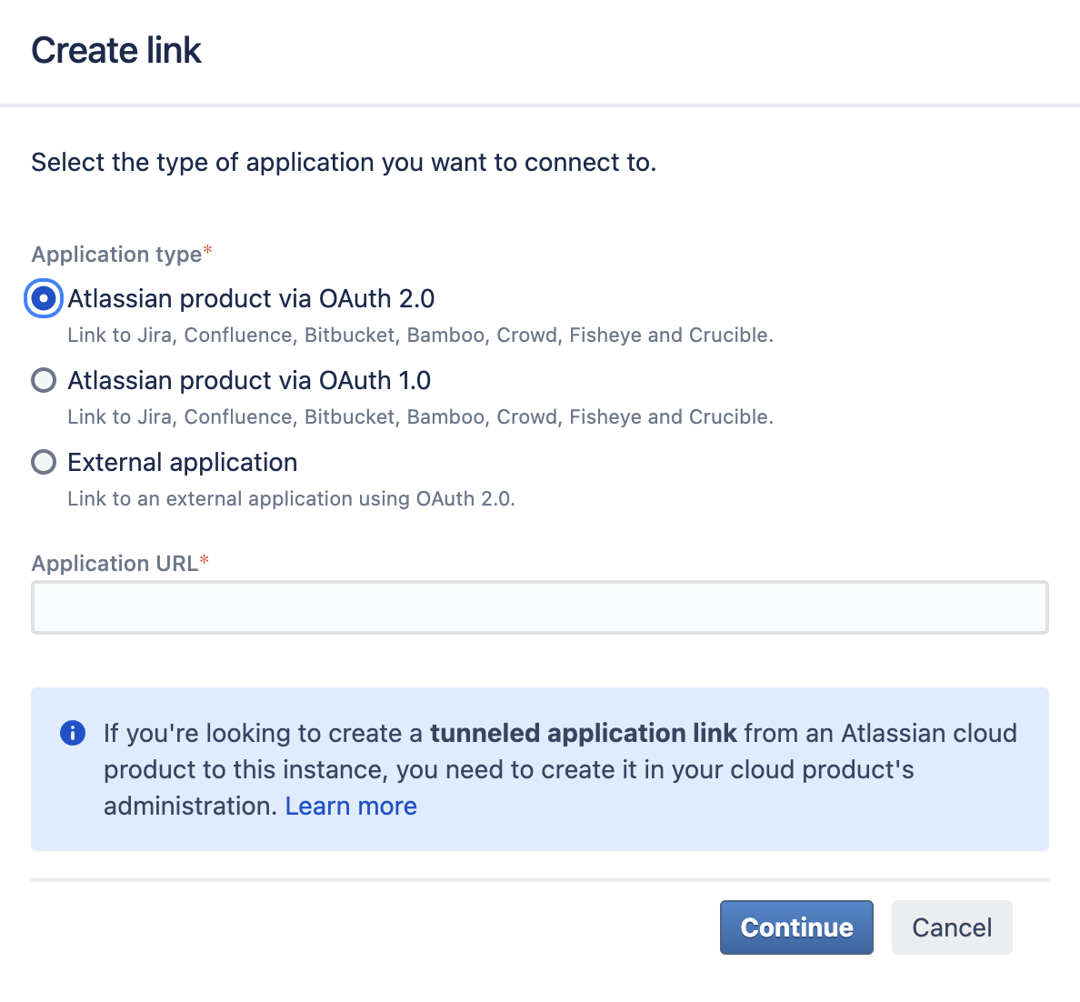
Task: Click the description text under OAuth 2.0 option
Action: 420,335
